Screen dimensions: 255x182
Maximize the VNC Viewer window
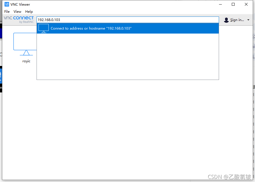(233, 4)
